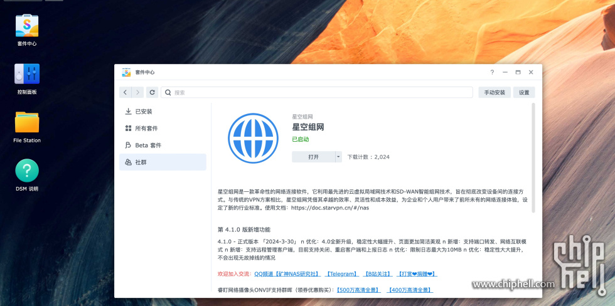Select the Beta 套件 sidebar tab

pyautogui.click(x=163, y=145)
